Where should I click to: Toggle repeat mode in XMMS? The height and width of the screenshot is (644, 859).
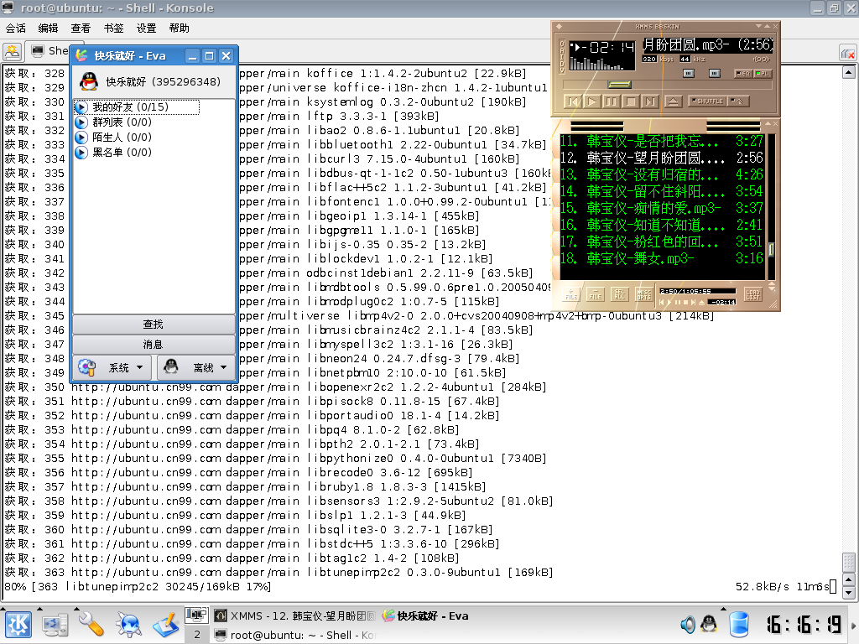click(x=737, y=101)
